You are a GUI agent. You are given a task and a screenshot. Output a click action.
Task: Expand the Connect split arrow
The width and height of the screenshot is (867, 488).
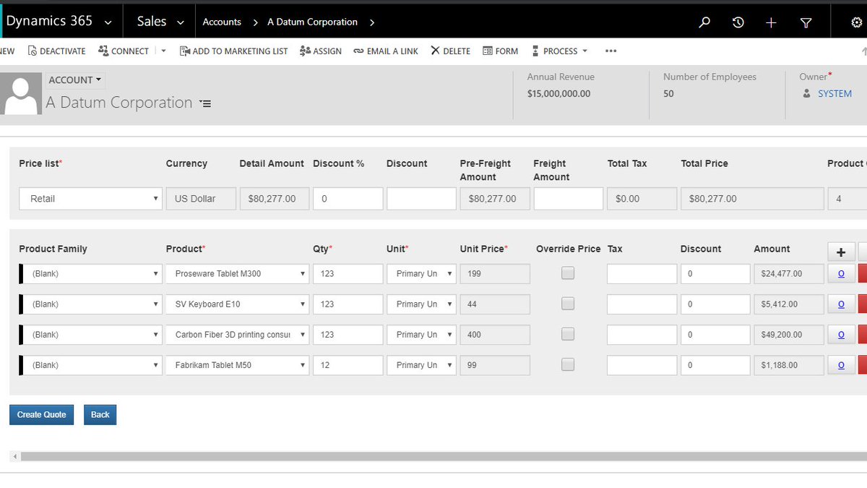coord(163,51)
